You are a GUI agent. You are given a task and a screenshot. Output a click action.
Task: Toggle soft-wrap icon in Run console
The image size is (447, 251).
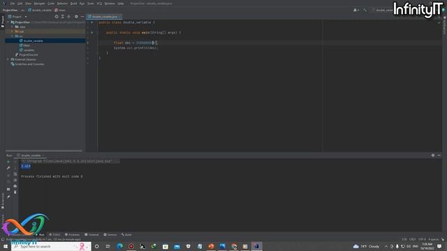[x=15, y=174]
